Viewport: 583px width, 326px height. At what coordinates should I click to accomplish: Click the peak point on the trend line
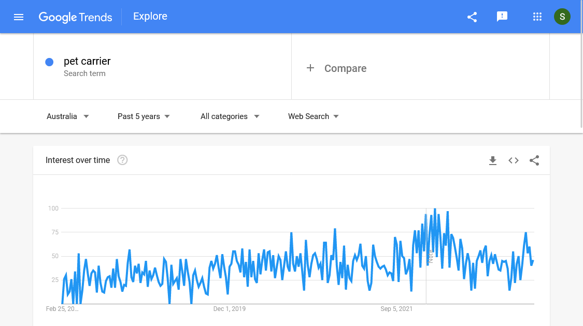(x=435, y=209)
